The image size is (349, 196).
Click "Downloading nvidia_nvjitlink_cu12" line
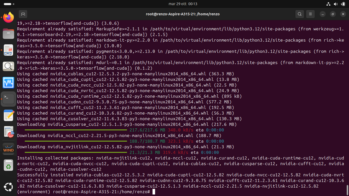(125, 147)
